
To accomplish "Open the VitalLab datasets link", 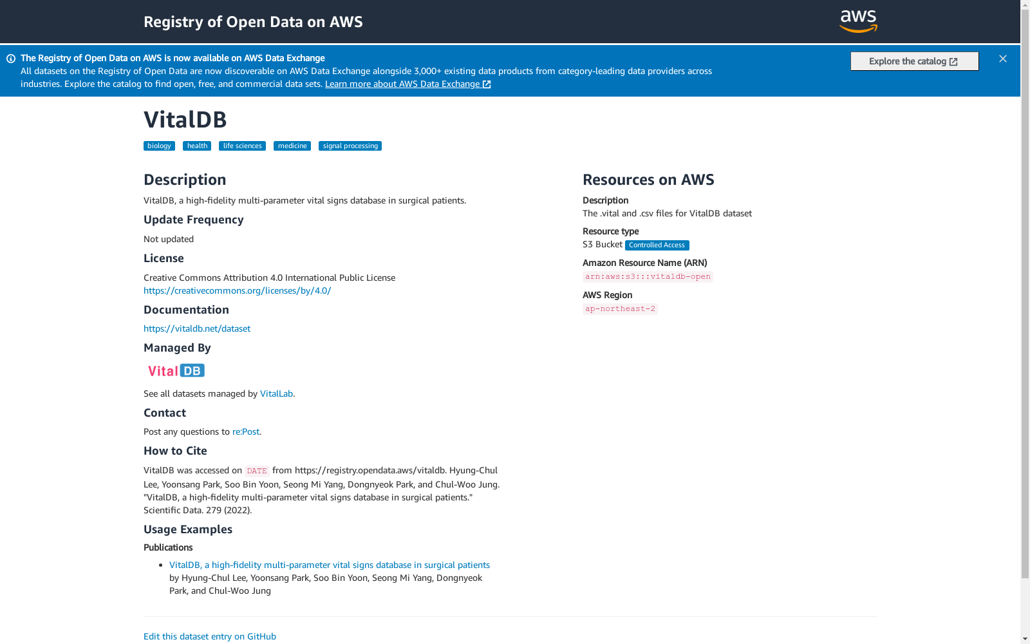I will (276, 393).
